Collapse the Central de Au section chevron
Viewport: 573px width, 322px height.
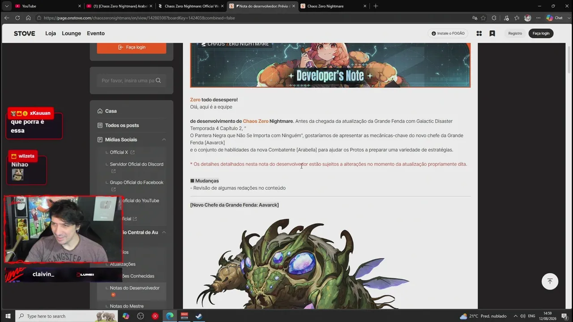click(164, 233)
